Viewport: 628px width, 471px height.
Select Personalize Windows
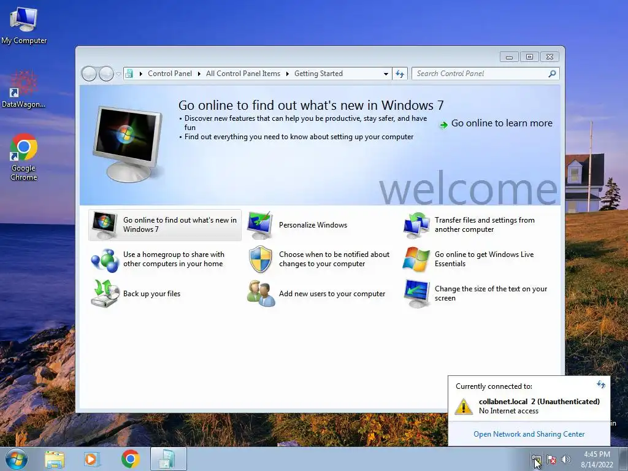[x=313, y=225]
